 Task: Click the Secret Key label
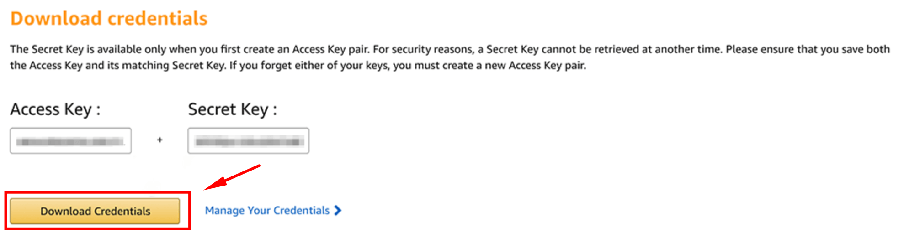pos(233,109)
